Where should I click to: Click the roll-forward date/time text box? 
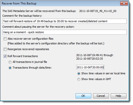[x=90, y=67]
